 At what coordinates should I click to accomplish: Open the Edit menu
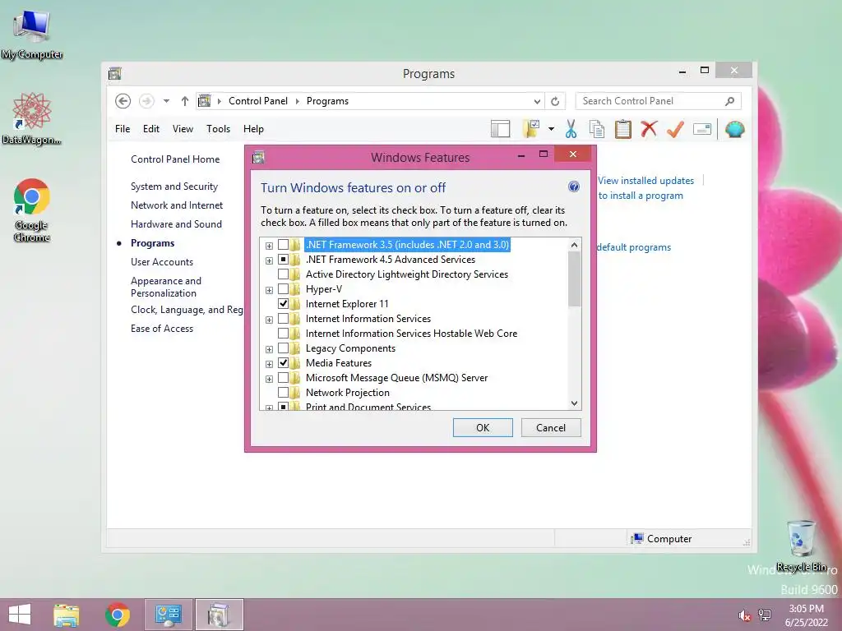click(x=151, y=129)
